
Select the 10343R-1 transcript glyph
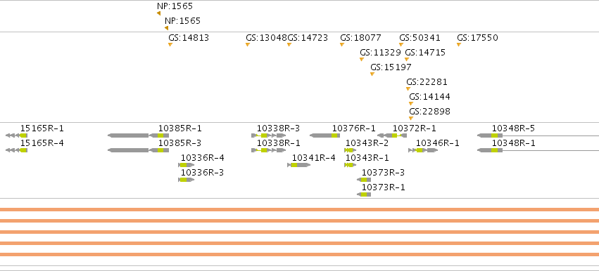[x=351, y=165]
